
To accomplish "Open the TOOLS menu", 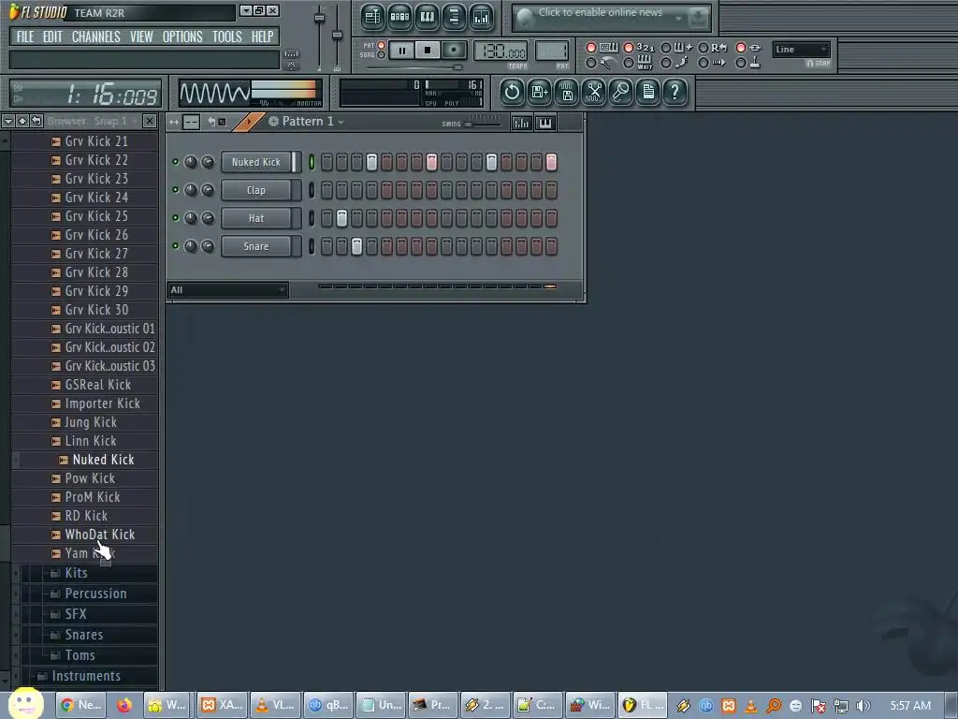I will [x=226, y=37].
